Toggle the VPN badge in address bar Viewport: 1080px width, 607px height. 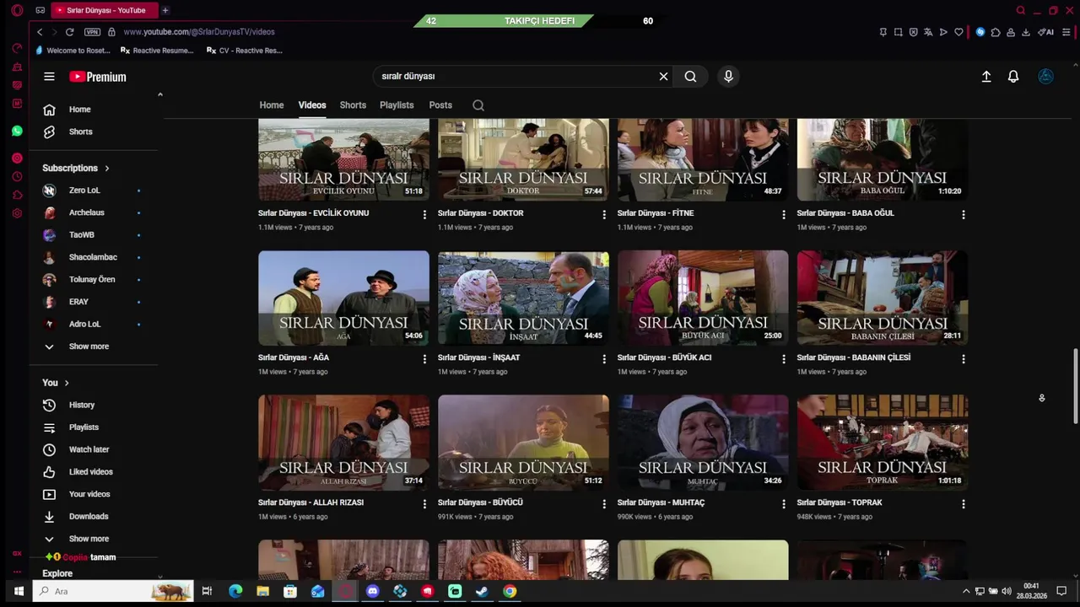pos(92,32)
